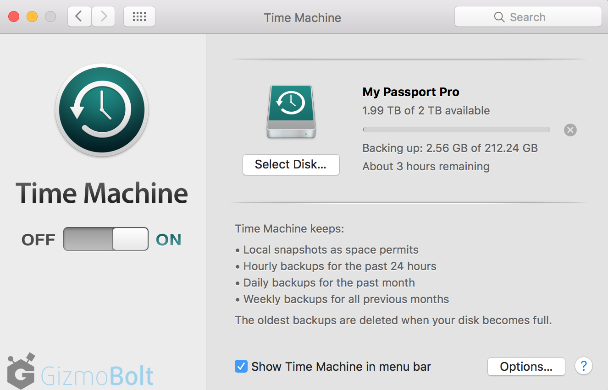This screenshot has height=390, width=608.
Task: Open the Options dialog
Action: (526, 367)
